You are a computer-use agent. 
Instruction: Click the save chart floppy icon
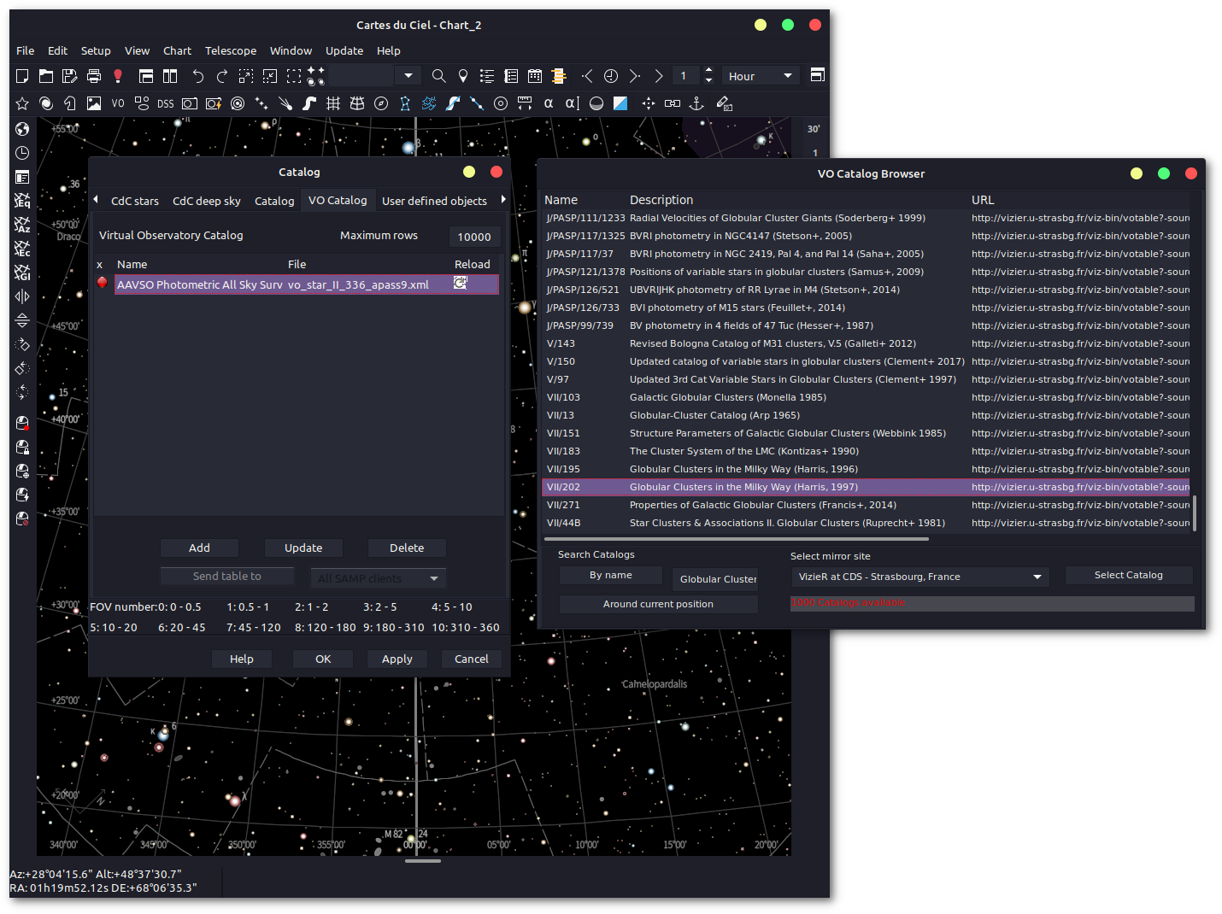[70, 76]
